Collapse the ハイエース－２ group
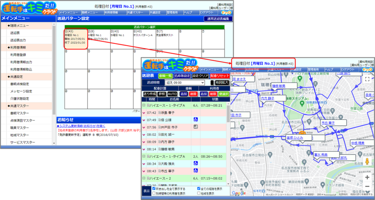The image size is (375, 200). [144, 178]
